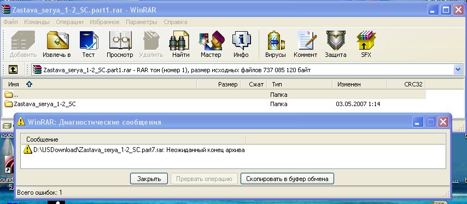
Task: Click Скопировать в буфер обмена button
Action: (x=287, y=179)
